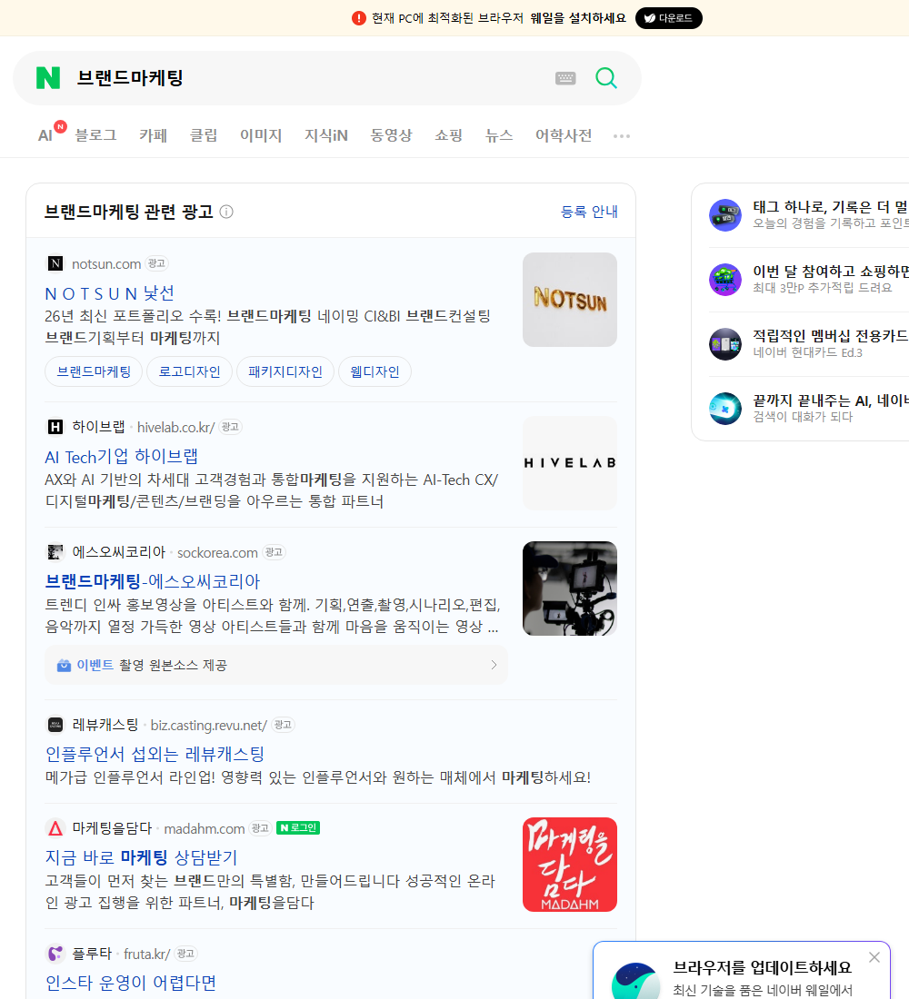The height and width of the screenshot is (999, 909).
Task: Click the 광고 badge next to madahm.com
Action: point(260,828)
